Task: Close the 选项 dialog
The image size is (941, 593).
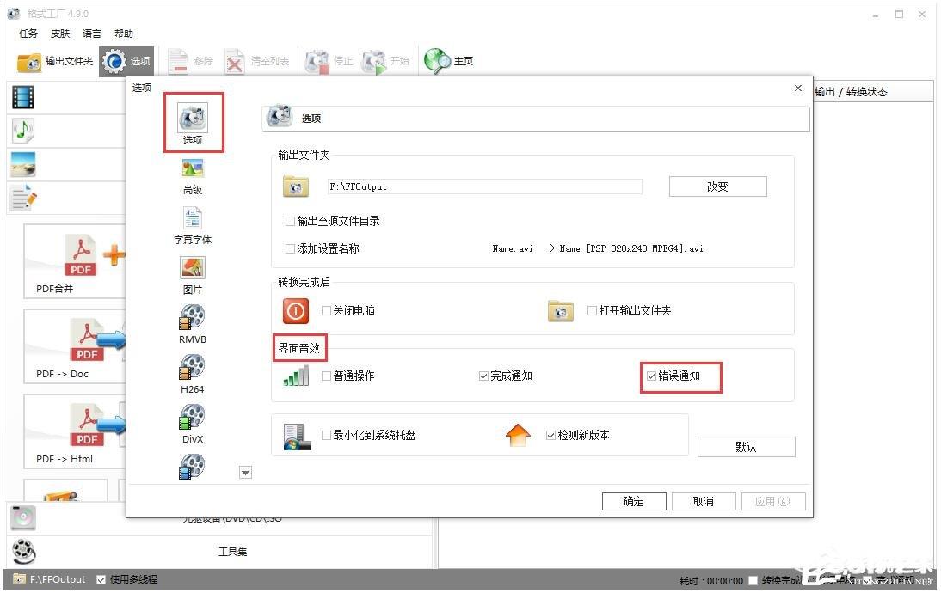Action: coord(798,89)
